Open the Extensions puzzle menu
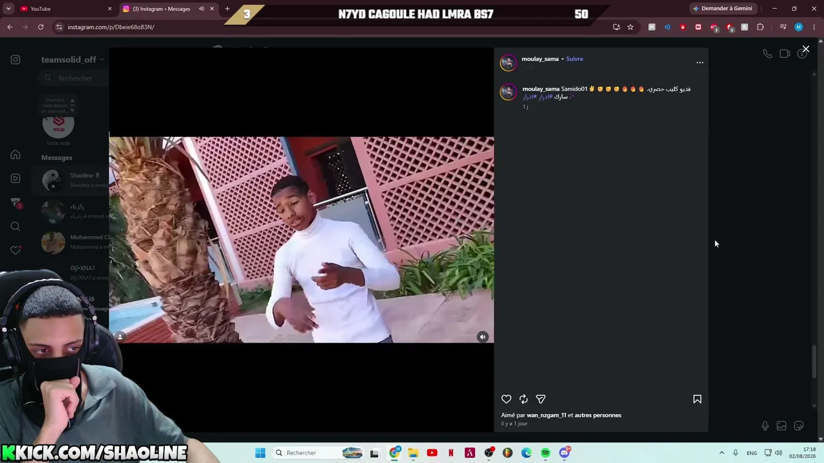The width and height of the screenshot is (824, 463). click(x=760, y=27)
